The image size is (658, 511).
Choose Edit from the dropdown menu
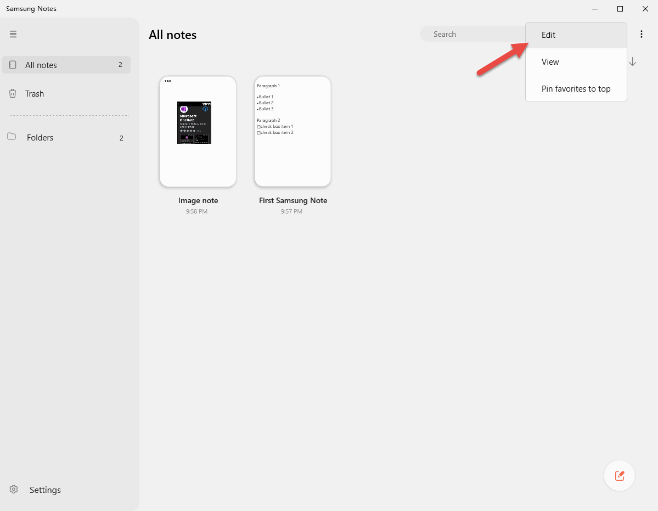(576, 35)
